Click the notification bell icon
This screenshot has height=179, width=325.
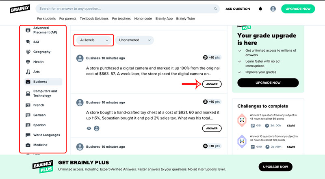260,9
